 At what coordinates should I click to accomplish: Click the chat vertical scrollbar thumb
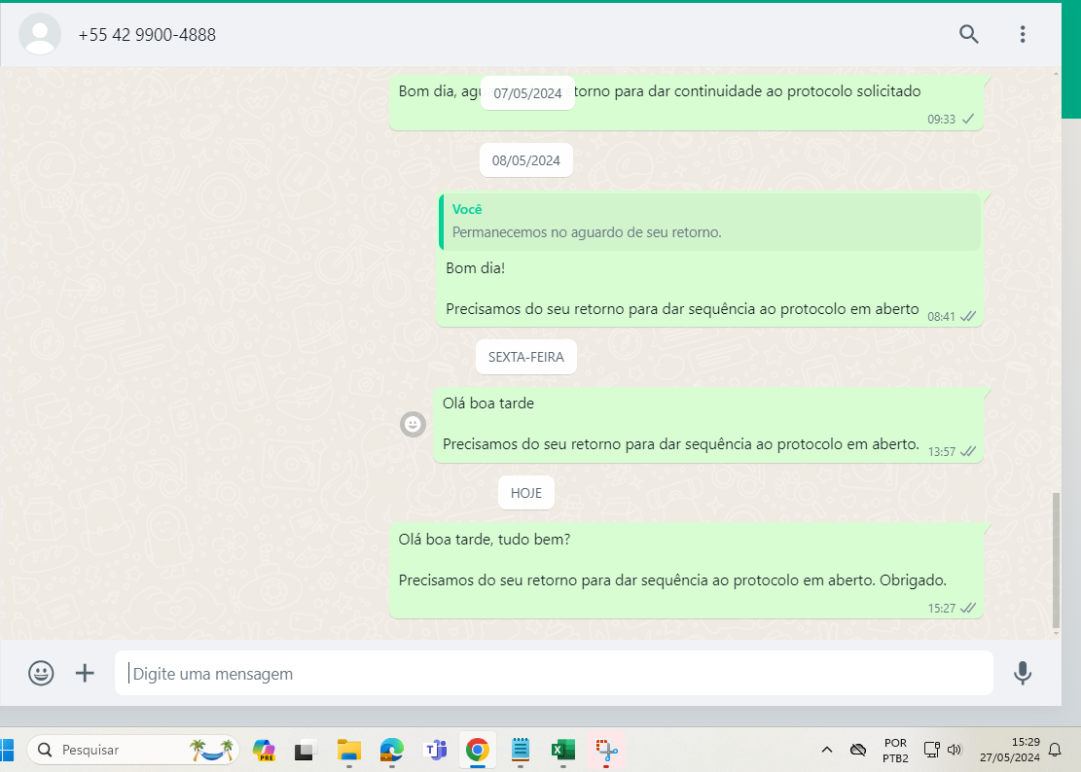(1056, 559)
